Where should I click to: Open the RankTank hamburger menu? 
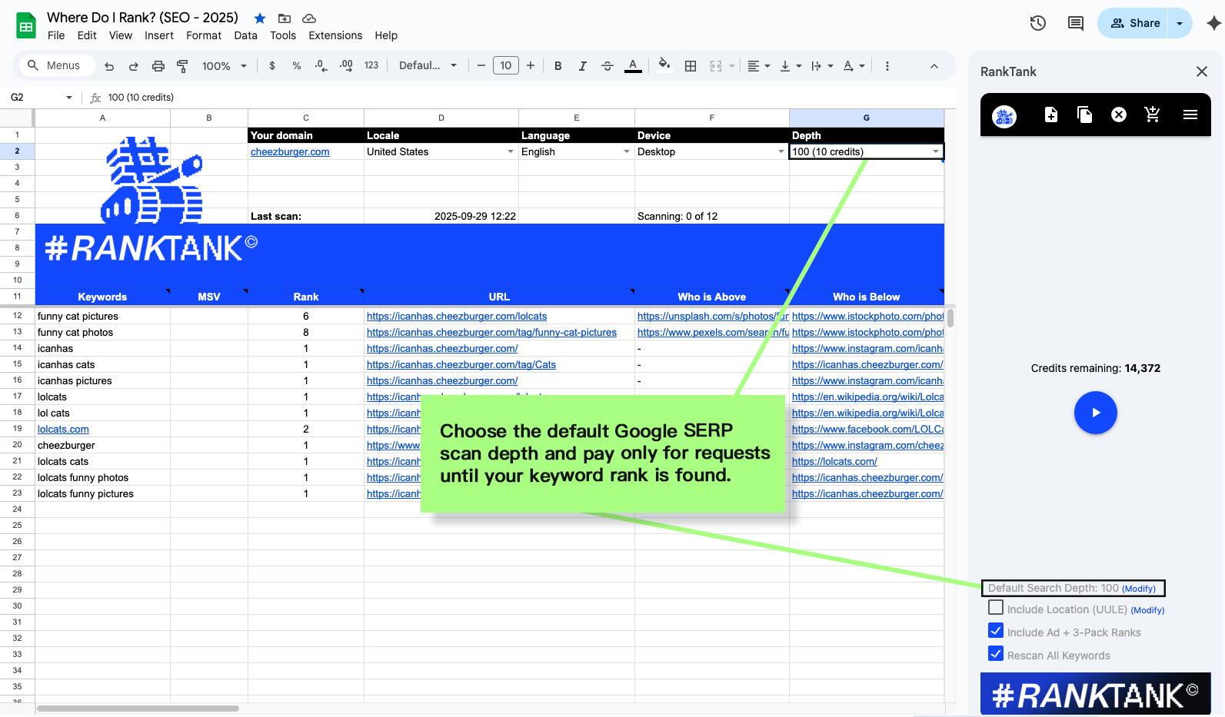click(x=1190, y=115)
